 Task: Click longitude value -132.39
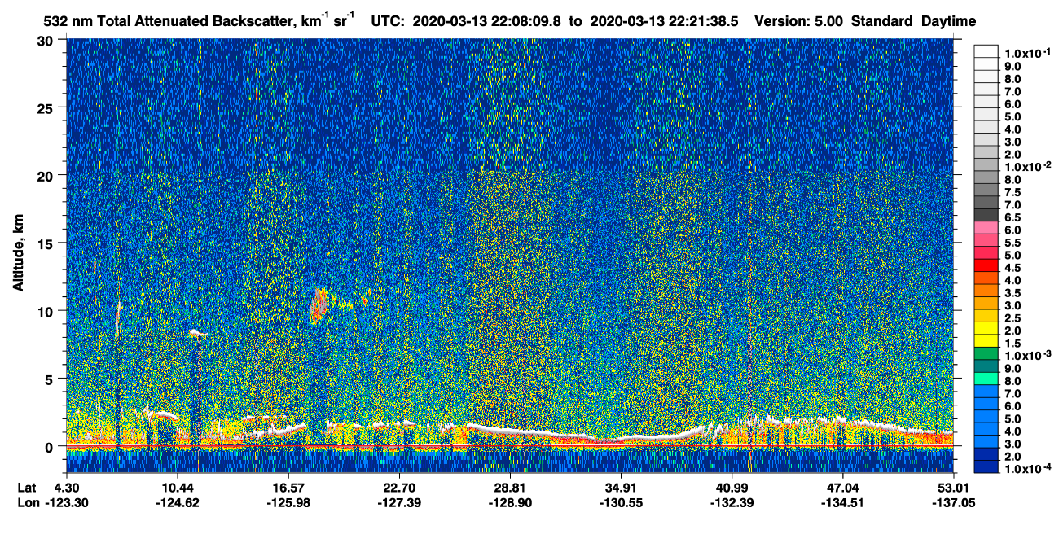732,502
